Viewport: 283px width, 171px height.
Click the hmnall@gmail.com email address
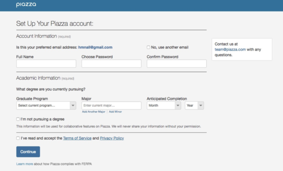point(95,47)
